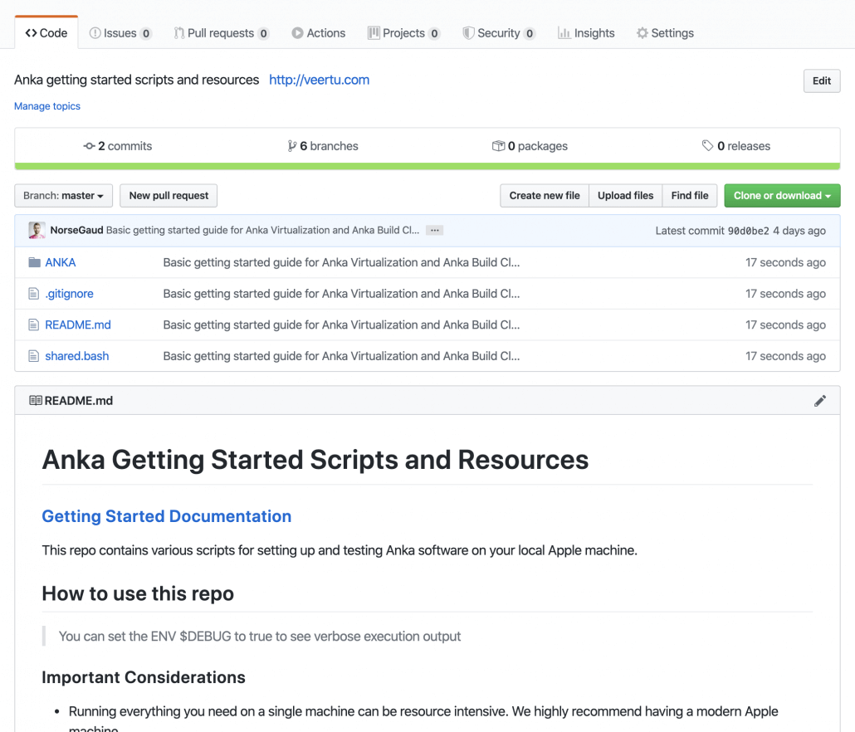Open Clone or download dropdown
Screen dimensions: 855x732
[x=782, y=196]
